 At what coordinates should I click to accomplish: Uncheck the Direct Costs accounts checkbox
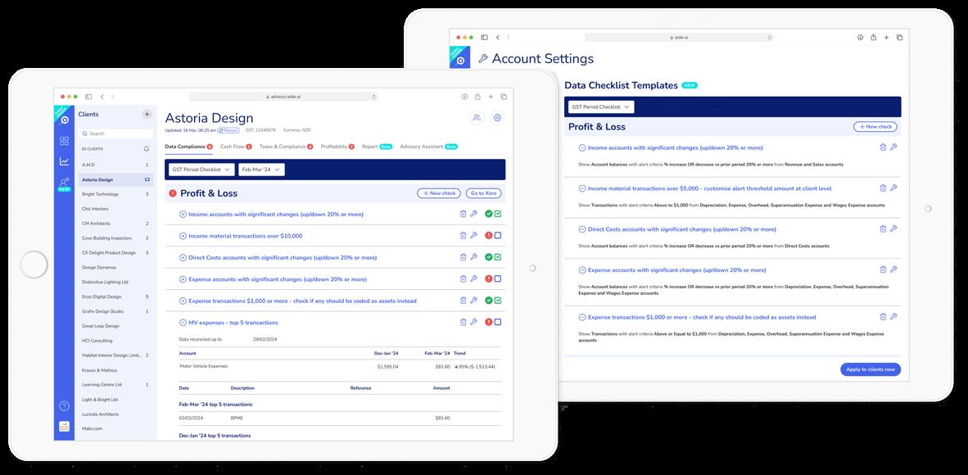coord(498,257)
